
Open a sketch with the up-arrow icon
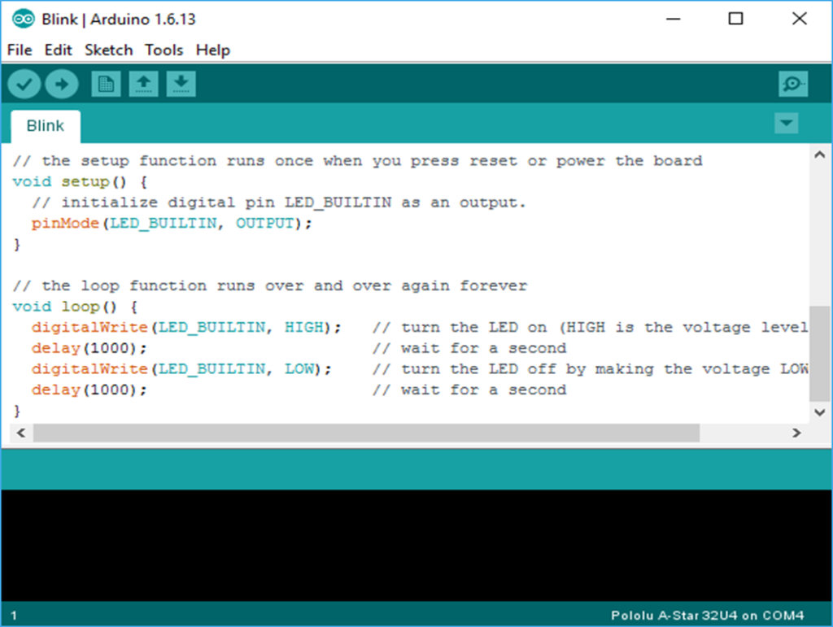pyautogui.click(x=143, y=84)
